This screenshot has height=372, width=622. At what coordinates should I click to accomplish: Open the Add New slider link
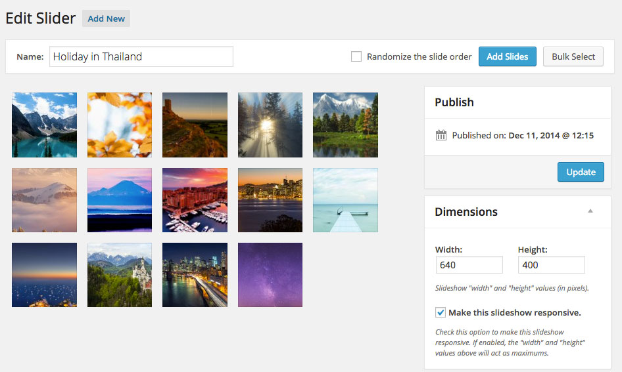[x=106, y=18]
